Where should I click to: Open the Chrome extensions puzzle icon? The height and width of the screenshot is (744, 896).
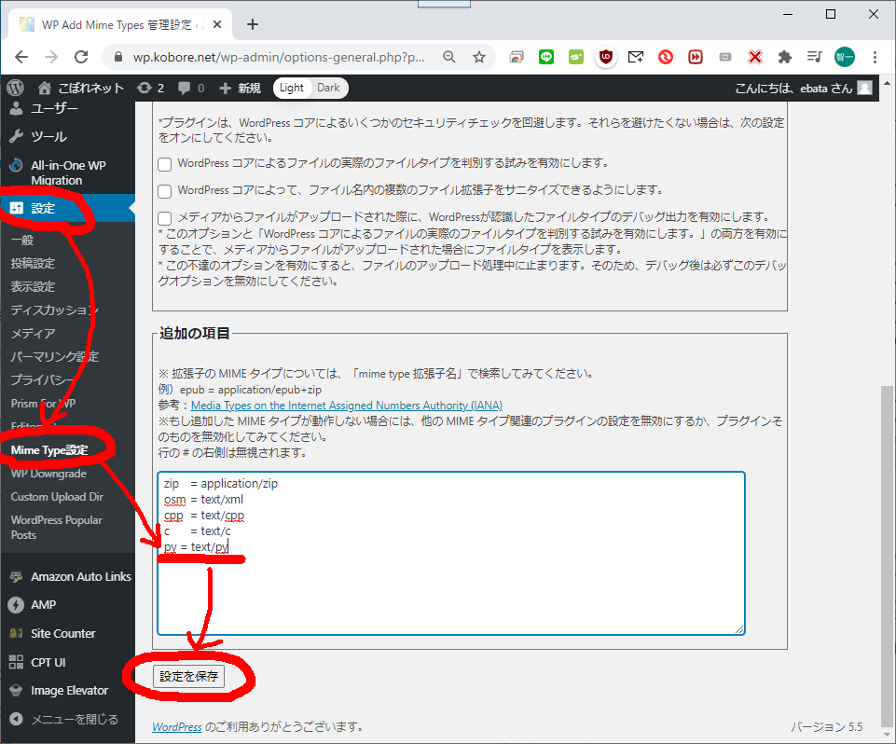tap(785, 57)
